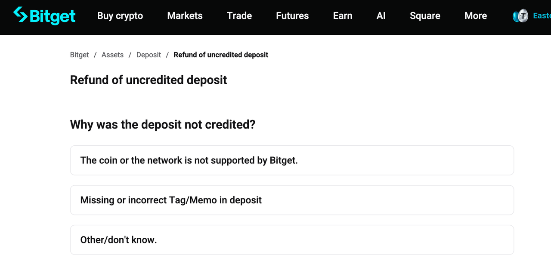
Task: Open the Buy crypto section
Action: [x=120, y=16]
